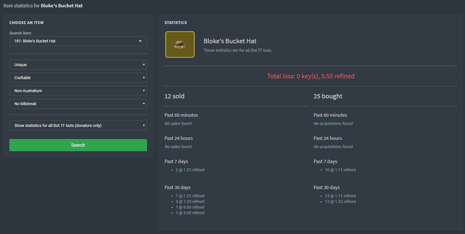Click the 12 @ 1.22 refined acquisition entry

(x=340, y=201)
